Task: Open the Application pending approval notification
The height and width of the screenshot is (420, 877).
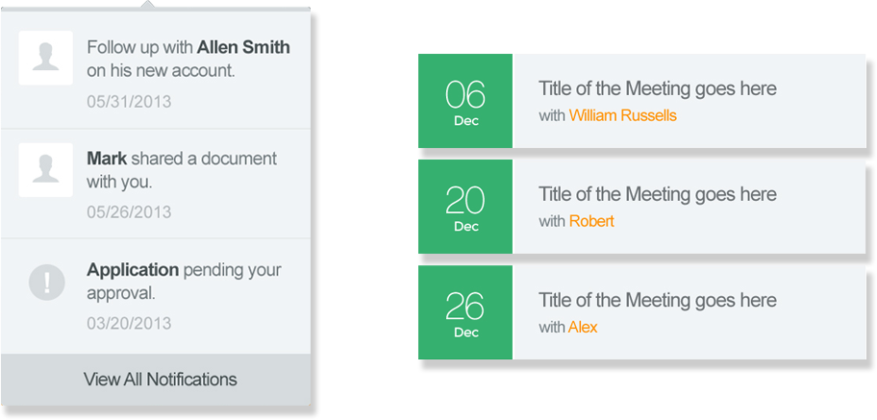Action: click(x=184, y=282)
